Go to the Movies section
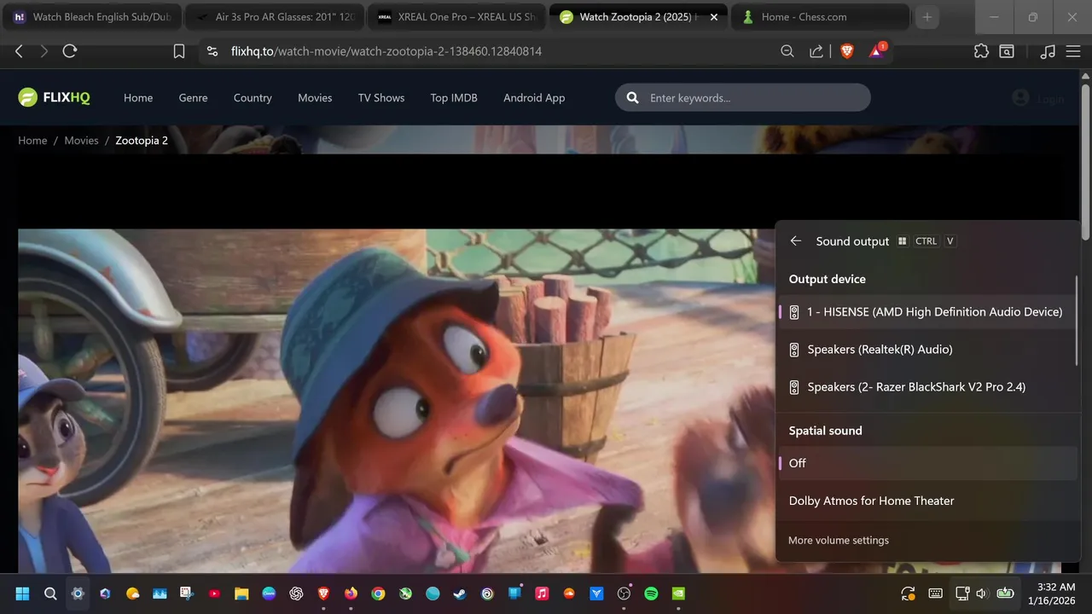The image size is (1092, 614). (315, 98)
